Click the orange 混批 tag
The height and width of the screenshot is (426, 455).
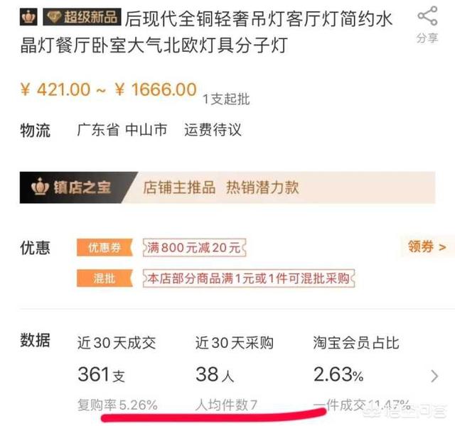105,278
